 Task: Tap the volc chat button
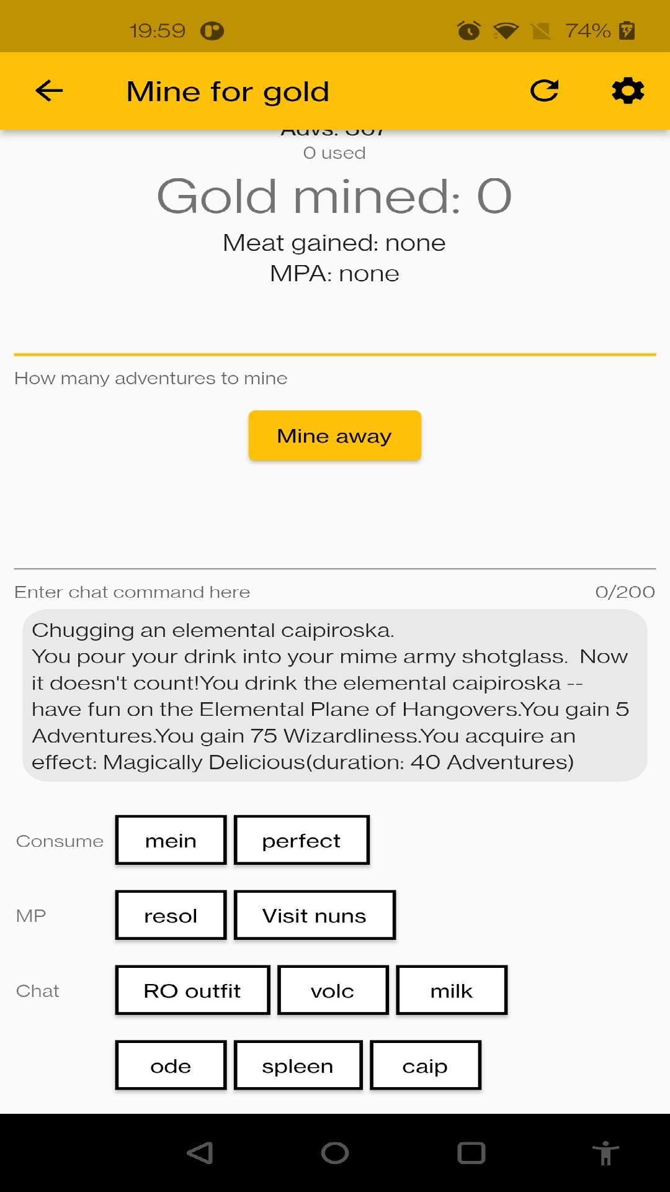[333, 990]
